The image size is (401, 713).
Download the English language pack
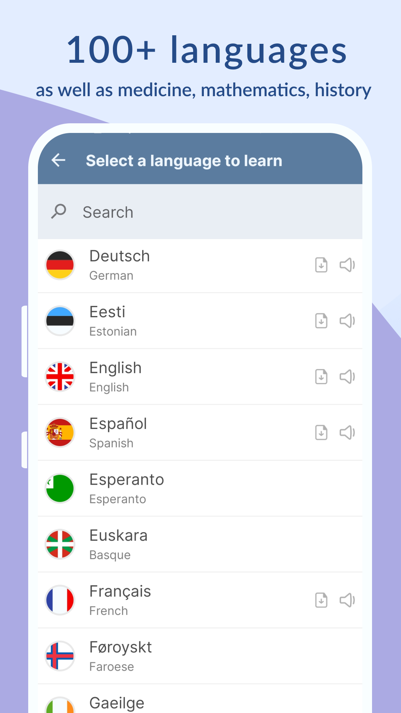(321, 377)
